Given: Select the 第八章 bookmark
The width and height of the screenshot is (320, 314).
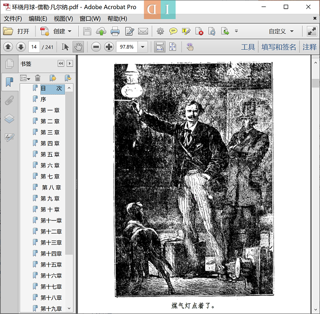Looking at the screenshot, I should point(51,187).
